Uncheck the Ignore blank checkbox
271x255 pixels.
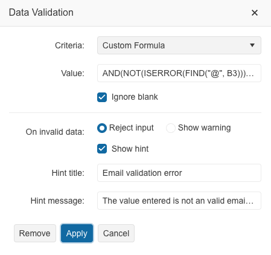pyautogui.click(x=102, y=97)
